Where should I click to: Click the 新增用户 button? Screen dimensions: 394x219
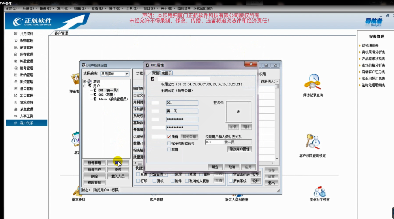pyautogui.click(x=94, y=170)
